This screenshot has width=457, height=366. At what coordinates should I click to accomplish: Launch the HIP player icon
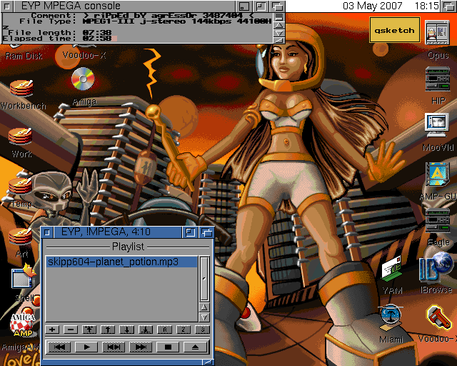coord(438,78)
